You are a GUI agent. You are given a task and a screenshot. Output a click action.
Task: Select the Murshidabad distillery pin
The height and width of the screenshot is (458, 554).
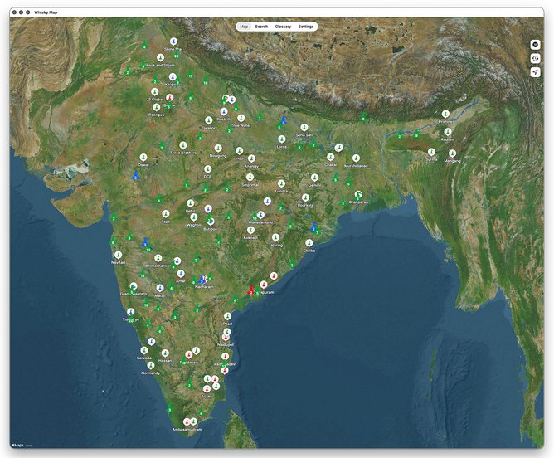click(x=356, y=158)
